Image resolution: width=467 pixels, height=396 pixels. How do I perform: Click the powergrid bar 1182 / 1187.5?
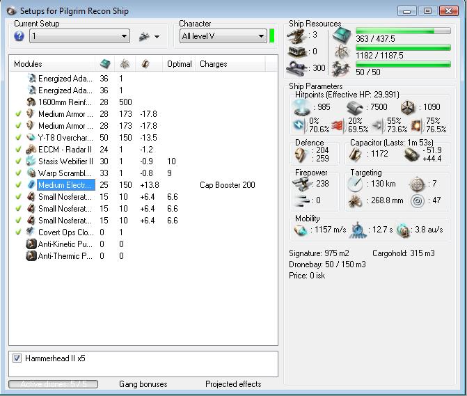[x=403, y=47]
